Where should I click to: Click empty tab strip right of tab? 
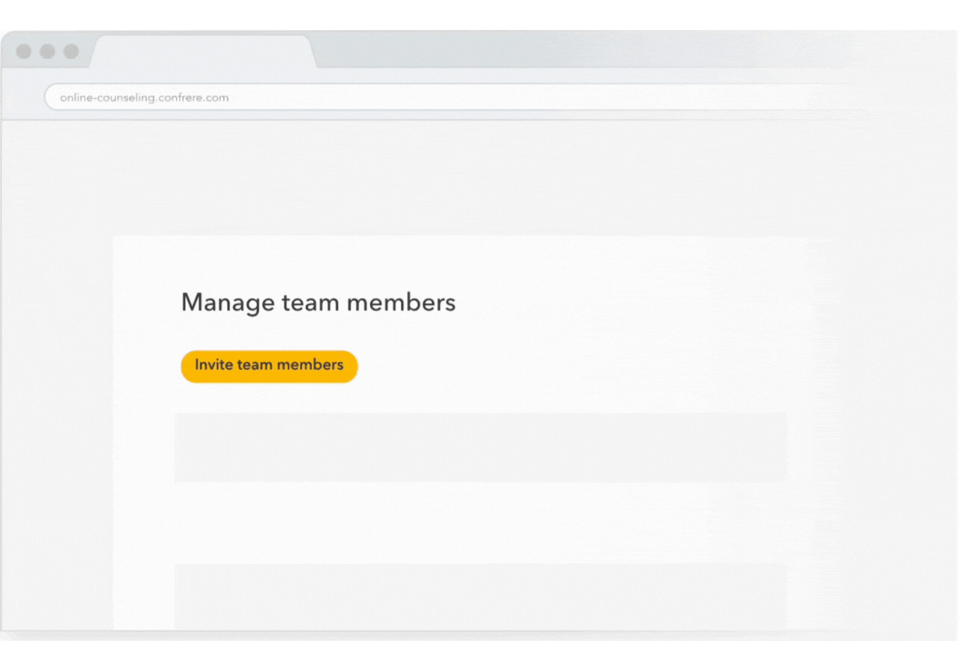click(x=599, y=52)
